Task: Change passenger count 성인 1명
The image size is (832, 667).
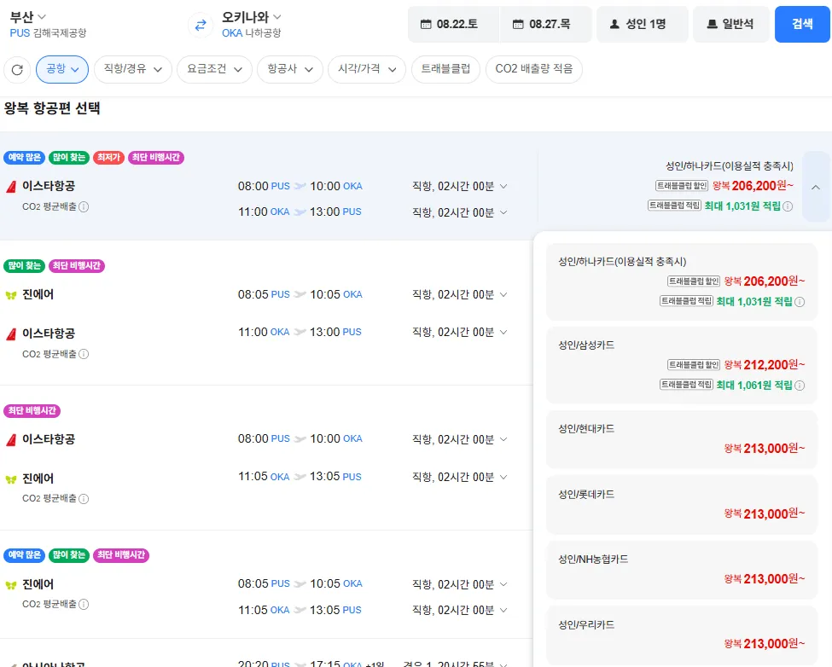Action: [643, 24]
